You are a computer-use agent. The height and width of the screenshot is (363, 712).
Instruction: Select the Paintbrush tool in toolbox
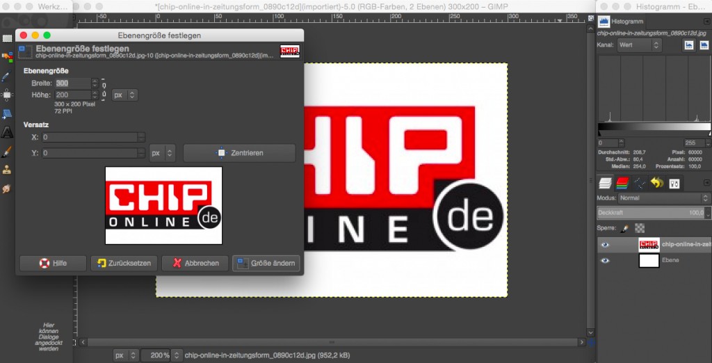tap(7, 151)
